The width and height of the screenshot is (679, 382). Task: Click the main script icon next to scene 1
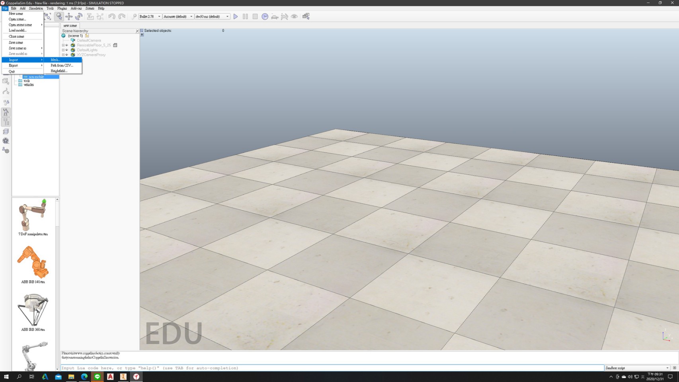tap(87, 35)
